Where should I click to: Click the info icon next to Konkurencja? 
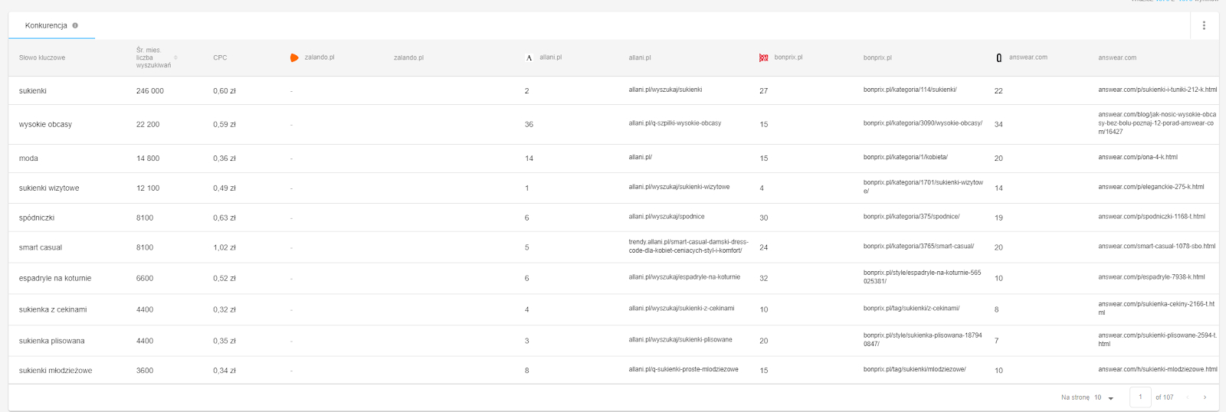point(75,25)
